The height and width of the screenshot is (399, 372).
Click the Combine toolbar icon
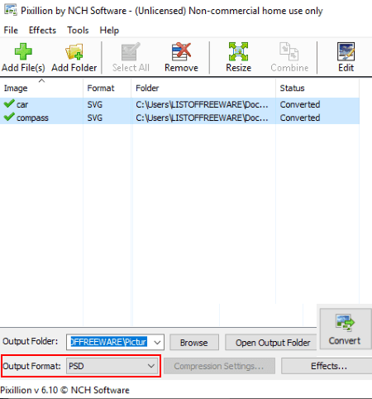[289, 51]
